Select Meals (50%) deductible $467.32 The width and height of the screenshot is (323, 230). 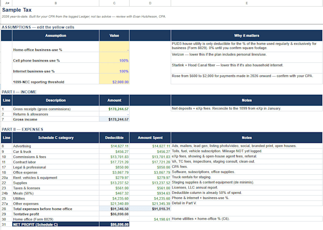coord(114,193)
